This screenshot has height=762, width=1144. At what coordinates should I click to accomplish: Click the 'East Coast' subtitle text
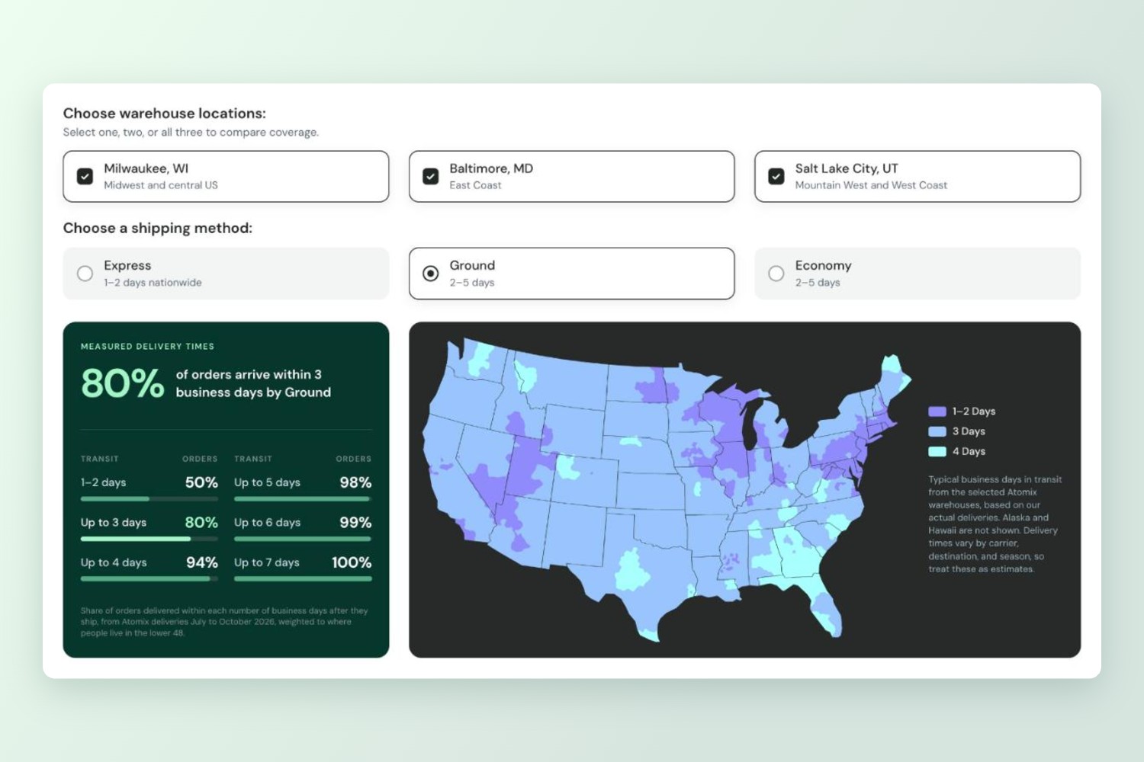[x=475, y=185]
